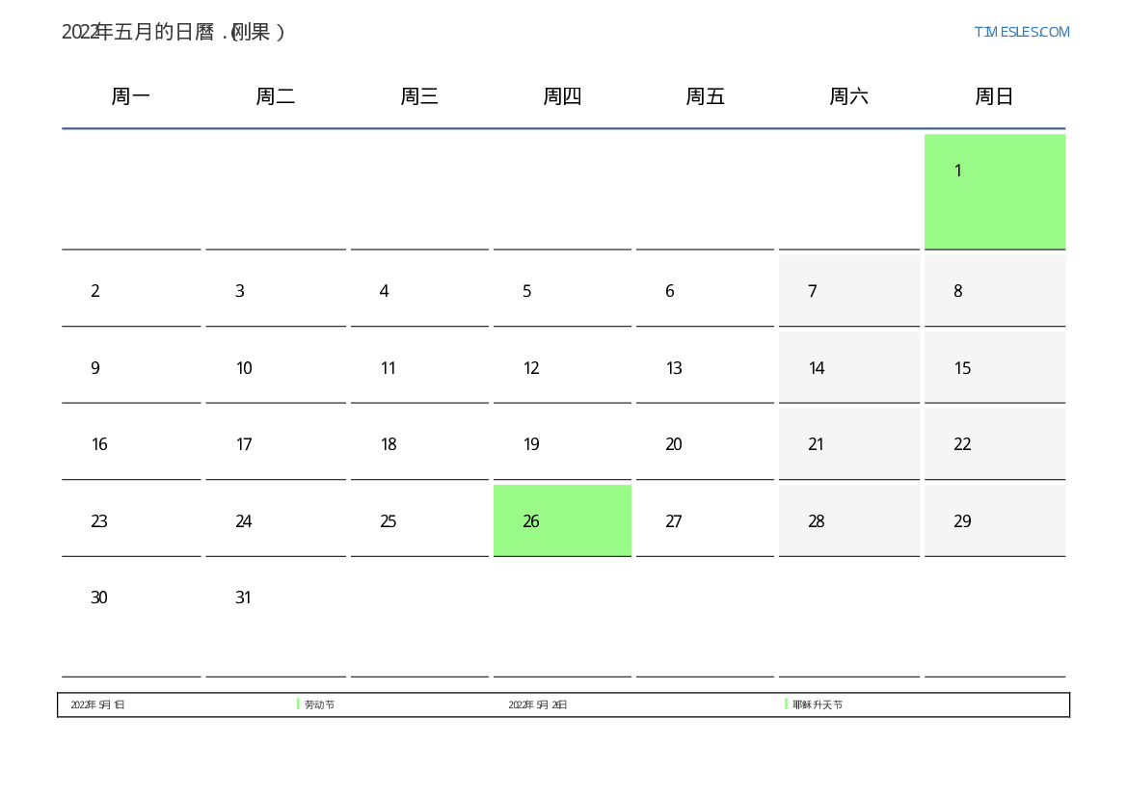Click the 周日 column header
The height and width of the screenshot is (797, 1127).
(994, 96)
